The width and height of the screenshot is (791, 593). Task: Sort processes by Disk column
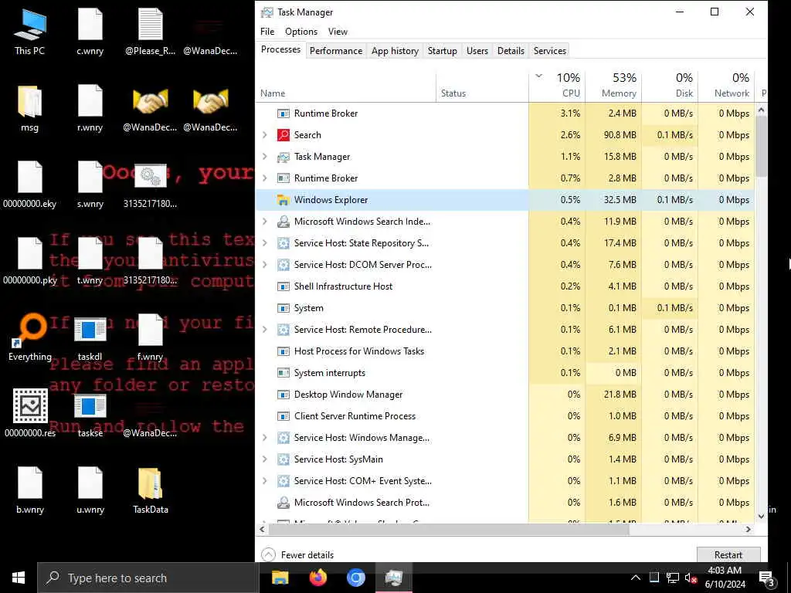pyautogui.click(x=670, y=86)
